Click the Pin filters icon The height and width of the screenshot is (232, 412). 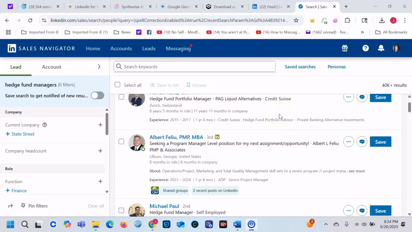tap(23, 206)
